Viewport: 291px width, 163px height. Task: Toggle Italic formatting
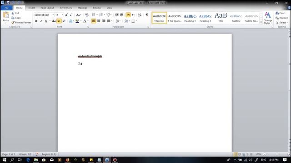tap(41, 21)
